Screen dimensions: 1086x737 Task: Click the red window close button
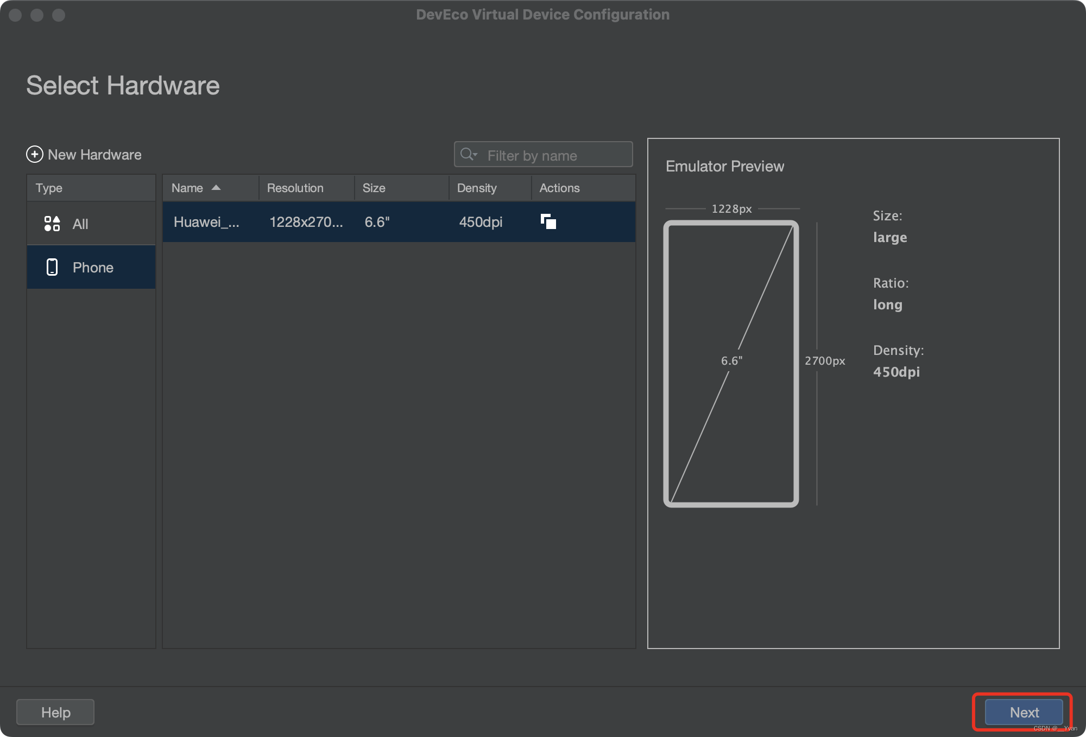click(15, 15)
